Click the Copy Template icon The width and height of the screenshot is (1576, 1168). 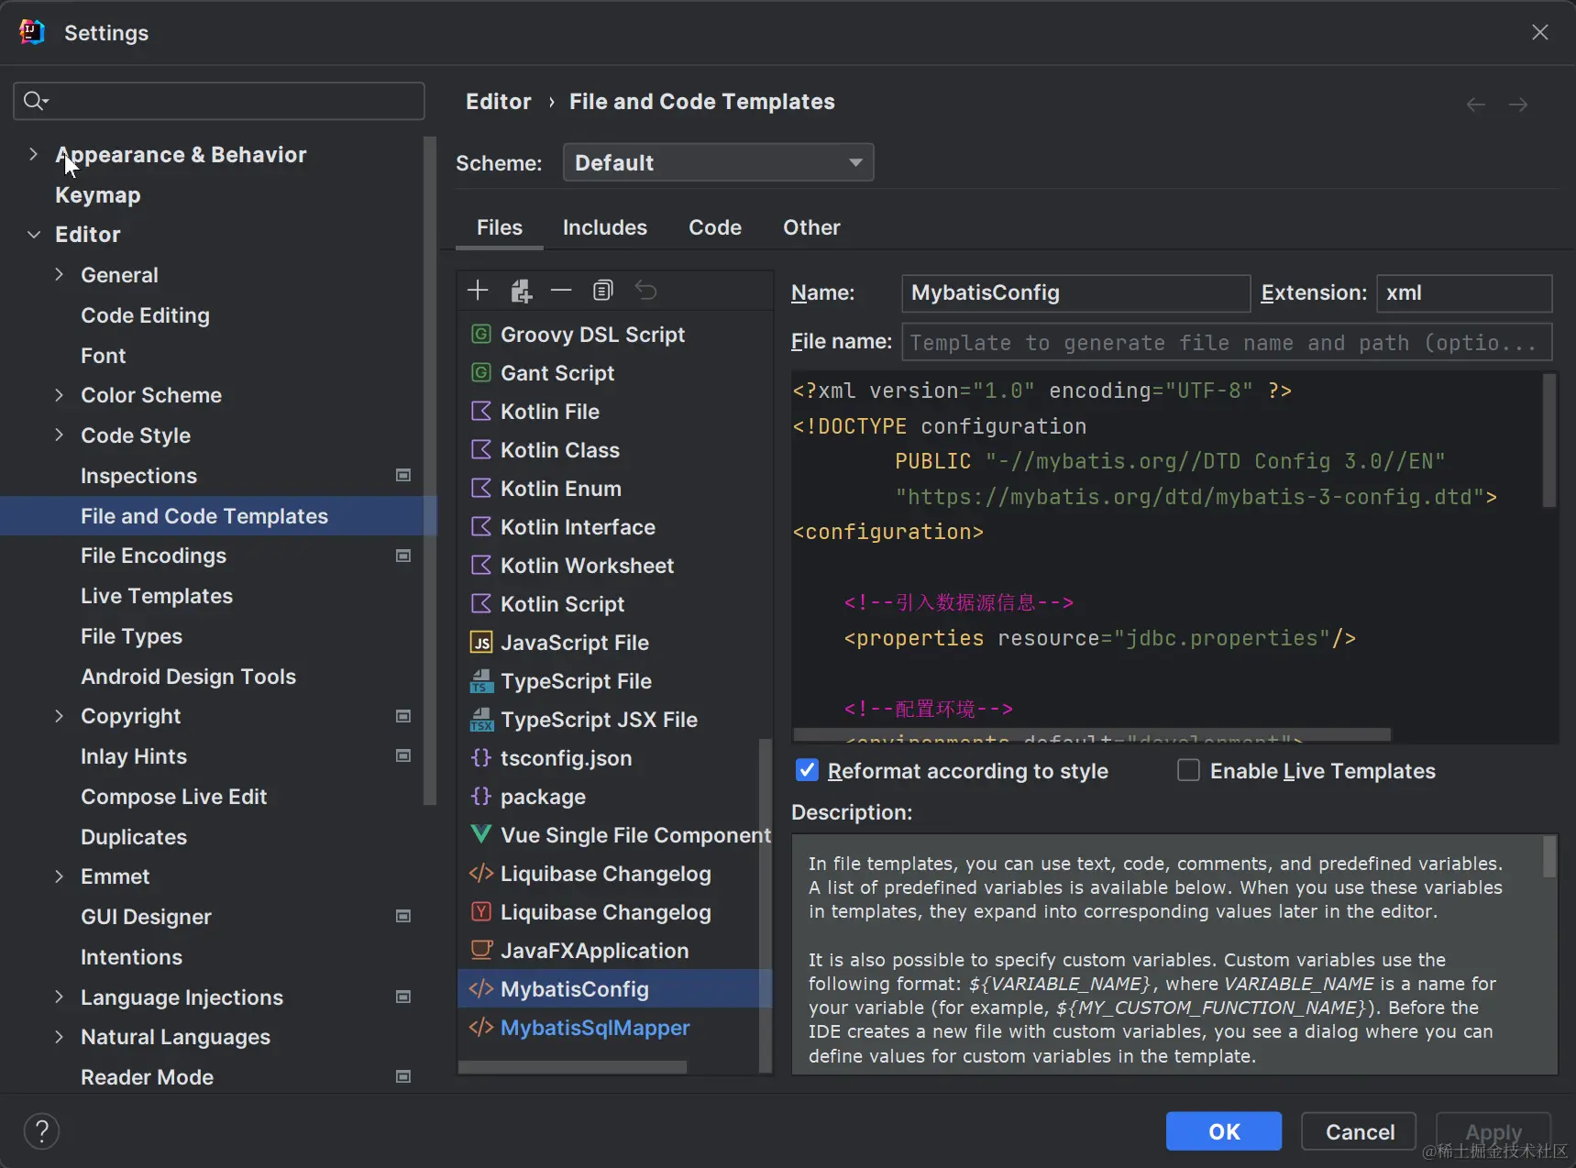coord(602,291)
